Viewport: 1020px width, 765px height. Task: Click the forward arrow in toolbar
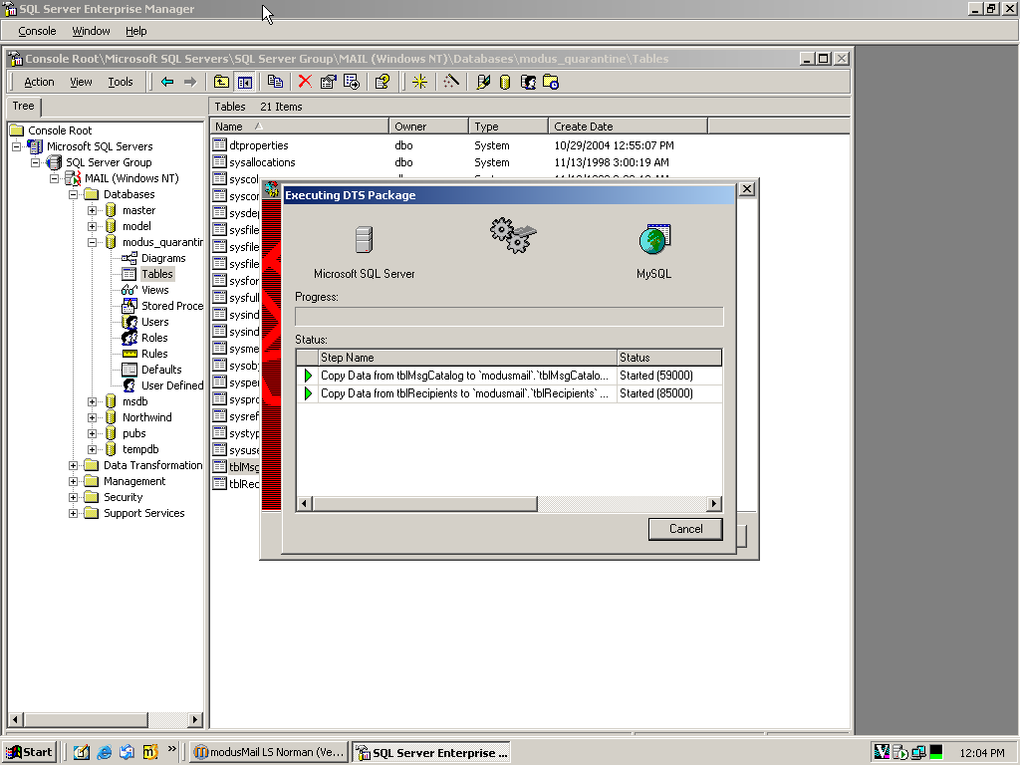pos(190,82)
